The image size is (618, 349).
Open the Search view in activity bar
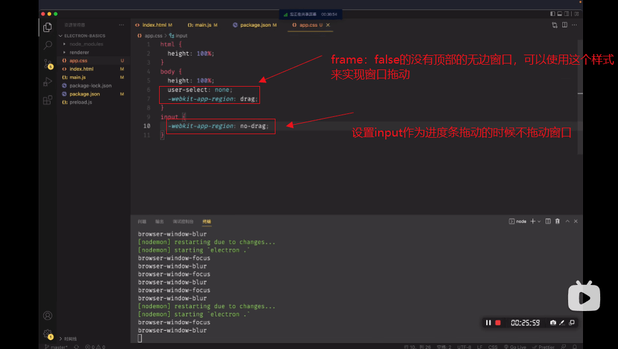pyautogui.click(x=47, y=45)
